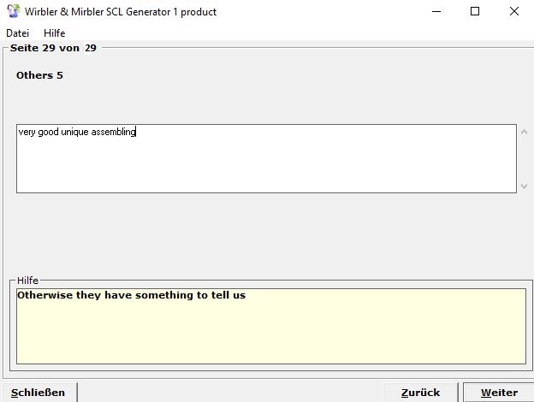
Task: Minimize the SCL Generator window
Action: (436, 12)
